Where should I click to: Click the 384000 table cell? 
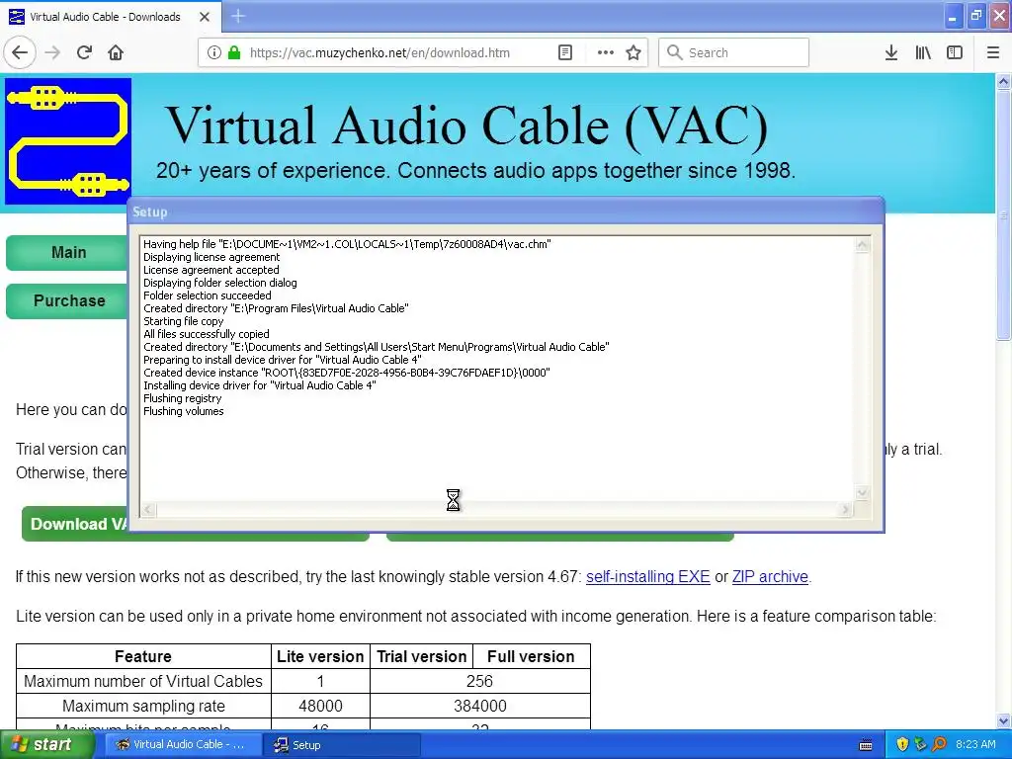coord(479,706)
